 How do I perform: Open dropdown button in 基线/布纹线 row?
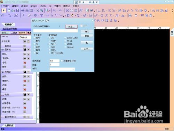28,117
